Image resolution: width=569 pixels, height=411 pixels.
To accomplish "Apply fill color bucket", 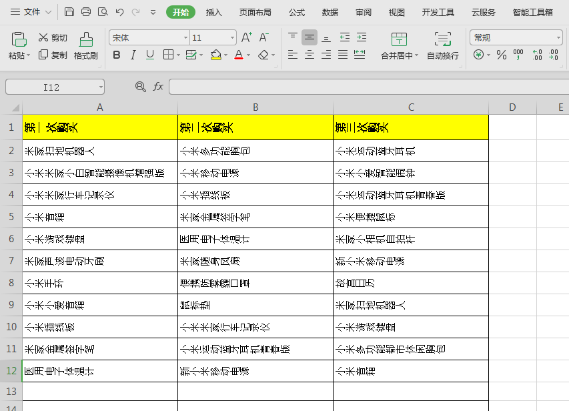I will [216, 55].
